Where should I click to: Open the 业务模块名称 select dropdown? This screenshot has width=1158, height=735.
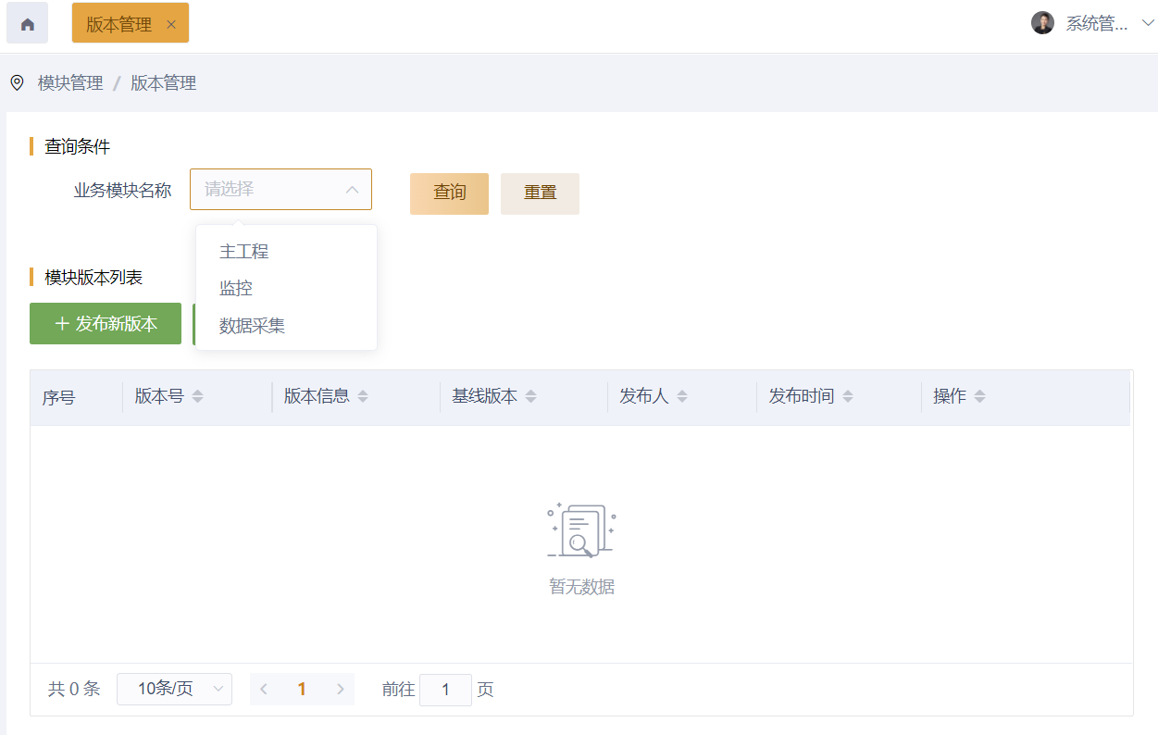(x=280, y=189)
